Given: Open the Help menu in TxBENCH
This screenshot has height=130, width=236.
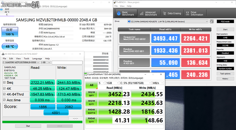Looking at the screenshot, I should click(x=129, y=6).
